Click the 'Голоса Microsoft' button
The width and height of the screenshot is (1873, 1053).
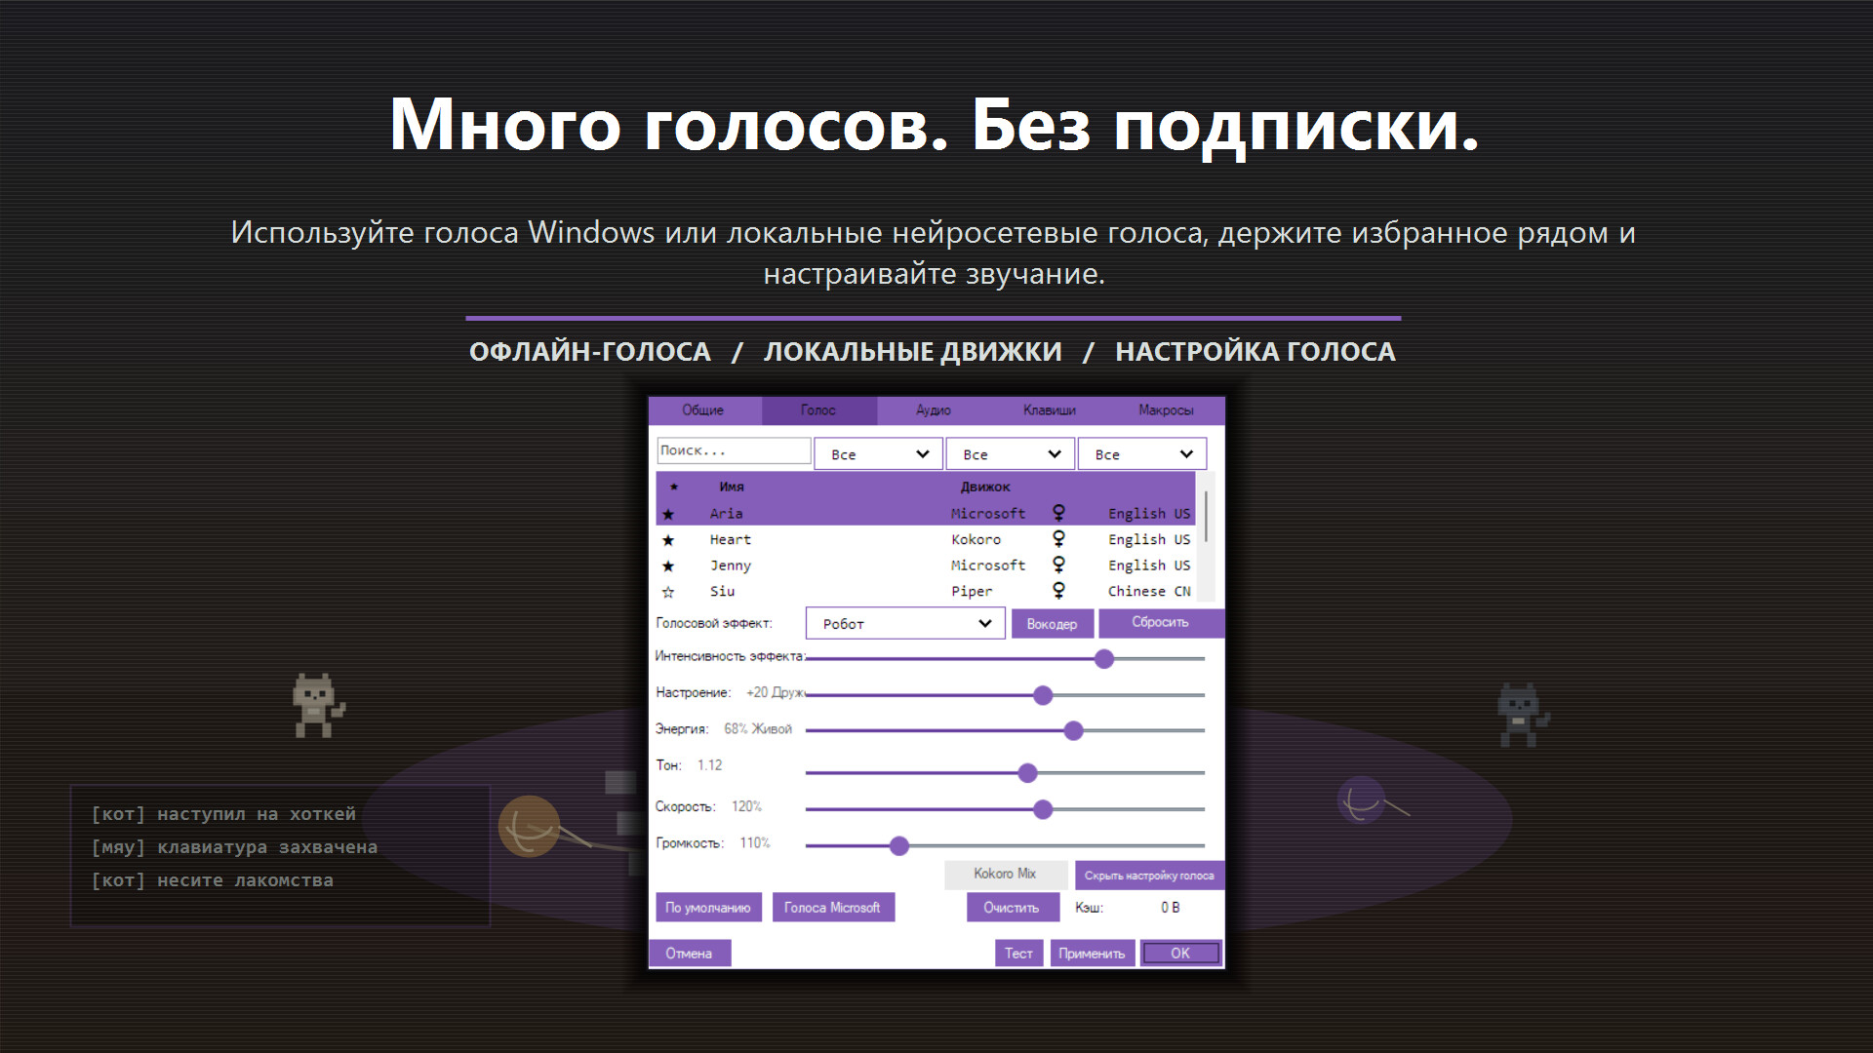click(832, 908)
